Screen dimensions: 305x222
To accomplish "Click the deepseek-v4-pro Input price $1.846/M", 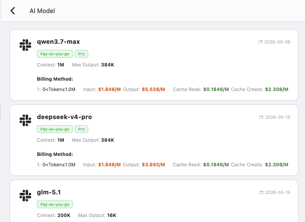I will (109, 165).
